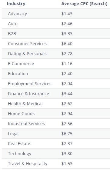Click the E-Commerce industry name
Viewport: 110px width, 170px height.
(x=21, y=64)
